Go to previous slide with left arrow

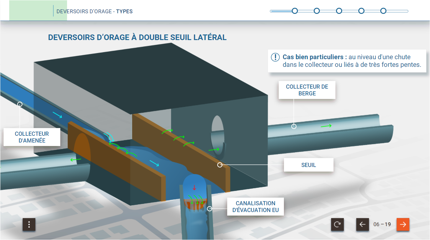pyautogui.click(x=362, y=225)
